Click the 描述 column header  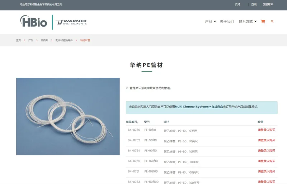(x=166, y=122)
